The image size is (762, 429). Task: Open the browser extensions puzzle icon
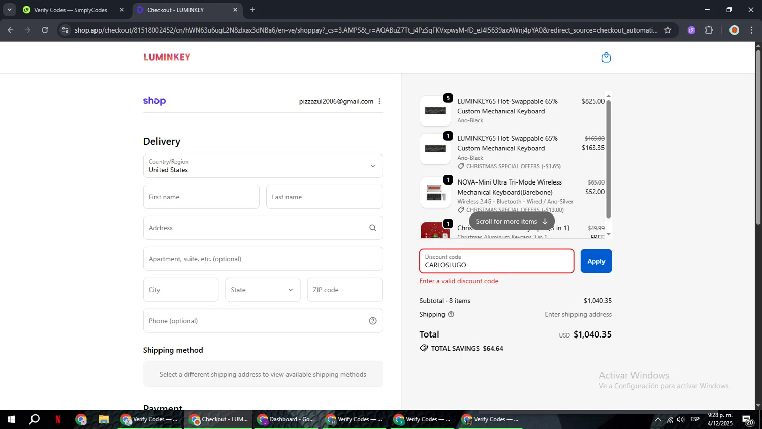tap(709, 30)
